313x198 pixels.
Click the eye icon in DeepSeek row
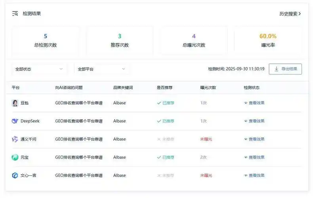click(246, 121)
